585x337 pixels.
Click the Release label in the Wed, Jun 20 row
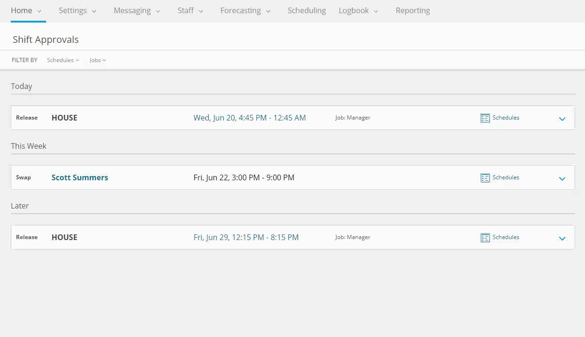pyautogui.click(x=27, y=118)
